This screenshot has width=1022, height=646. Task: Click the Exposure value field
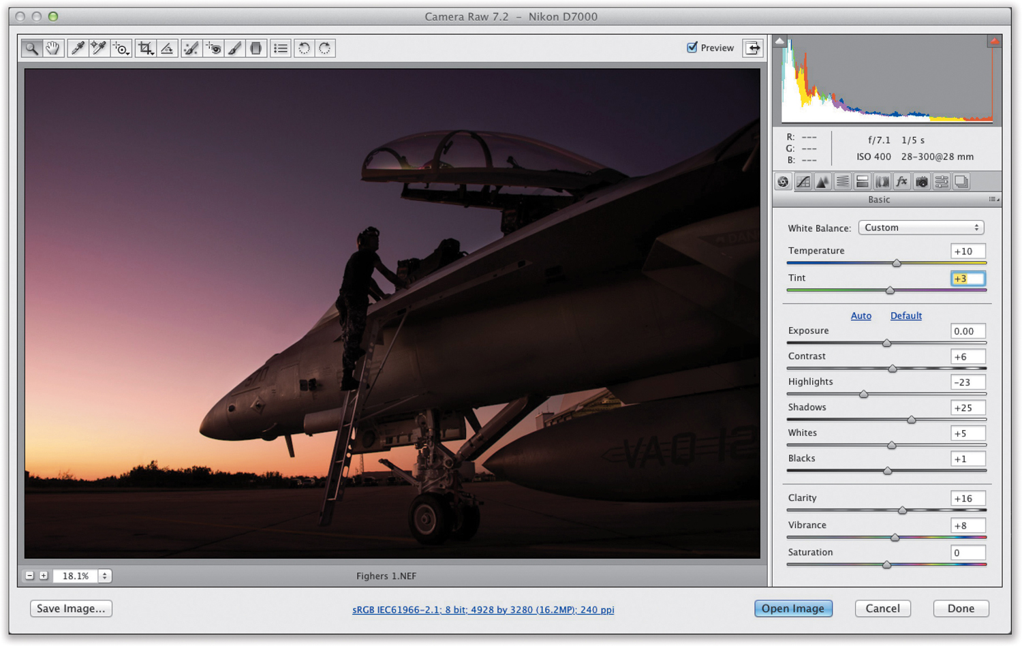pos(968,331)
